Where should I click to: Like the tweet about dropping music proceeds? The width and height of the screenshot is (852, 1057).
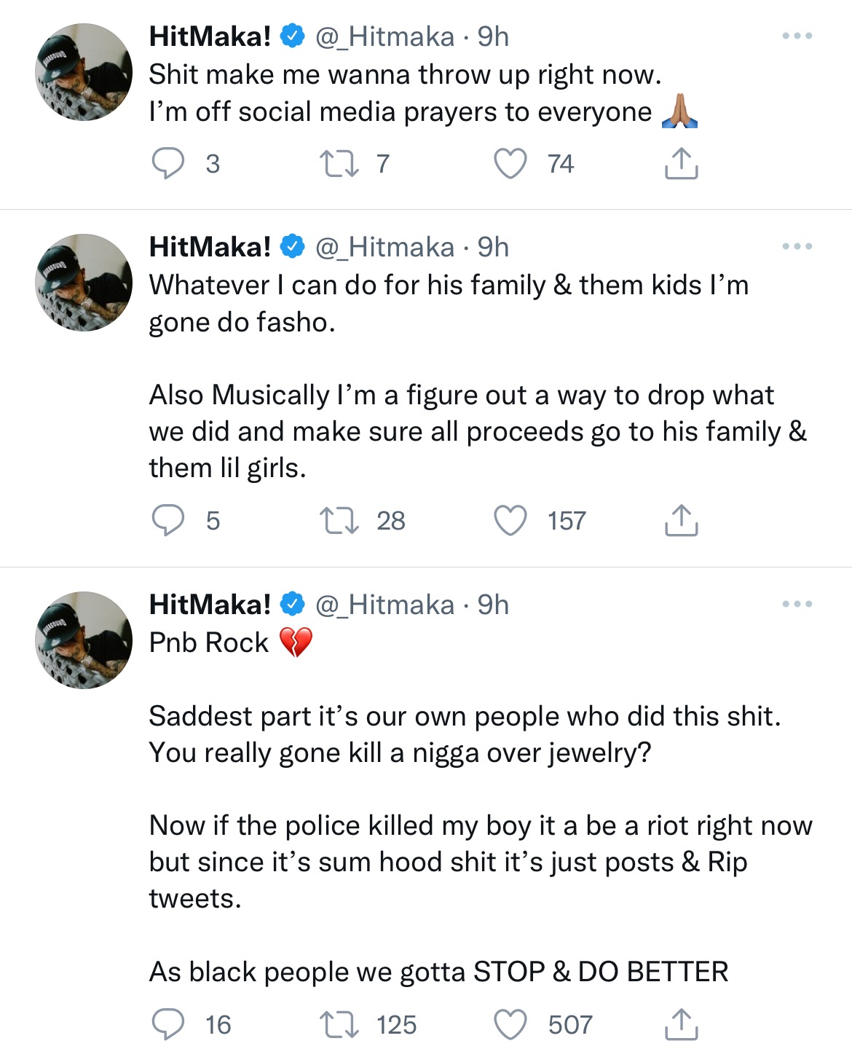point(512,519)
